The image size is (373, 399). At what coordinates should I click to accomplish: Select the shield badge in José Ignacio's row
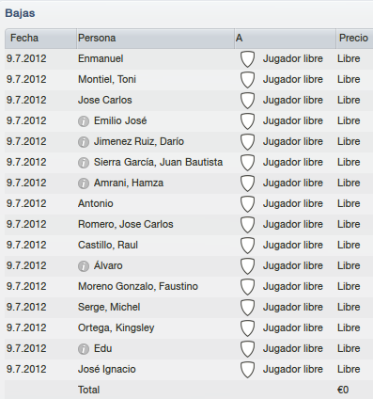[x=247, y=370]
